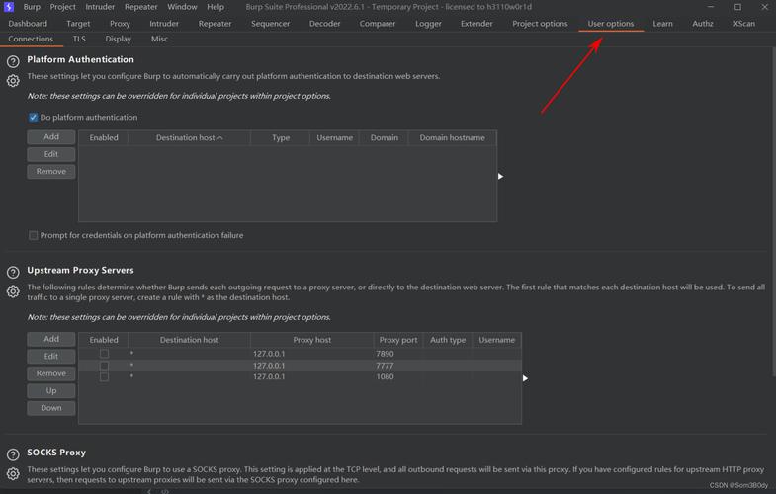Open the Repeater menu in menu bar
776x494 pixels.
coord(141,7)
